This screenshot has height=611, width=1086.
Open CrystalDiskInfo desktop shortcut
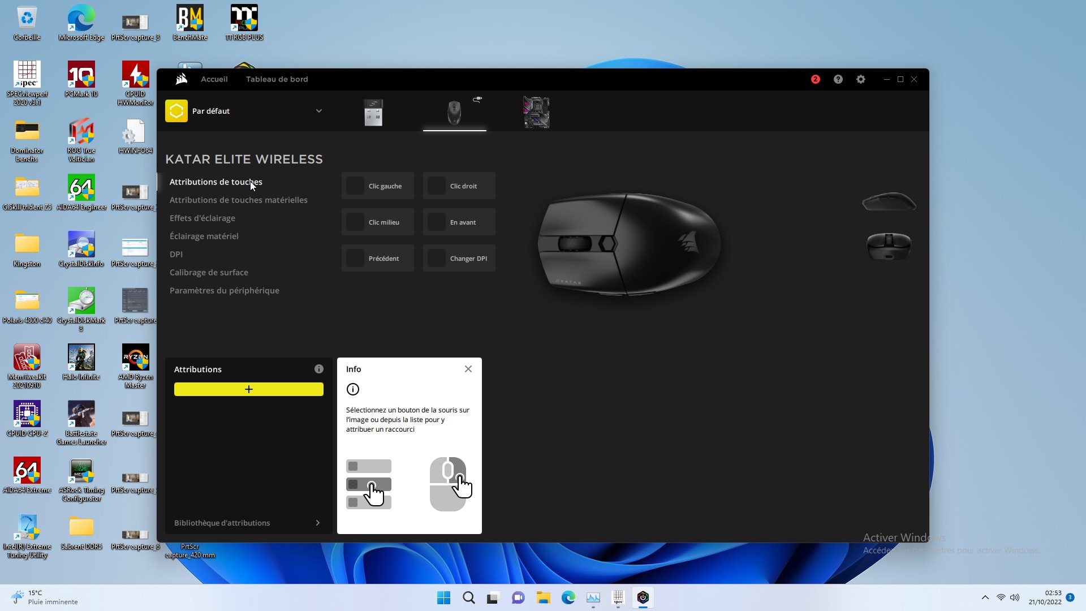tap(81, 249)
